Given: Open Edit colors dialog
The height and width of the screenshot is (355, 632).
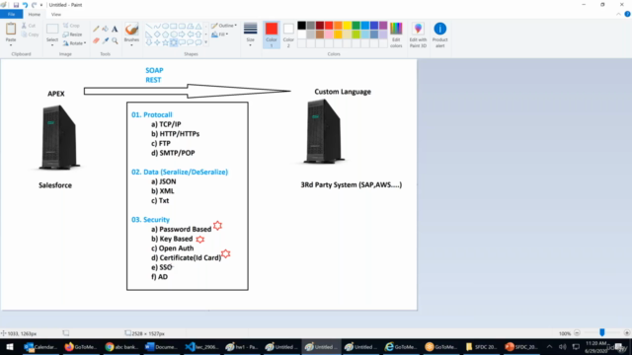Looking at the screenshot, I should coord(396,35).
